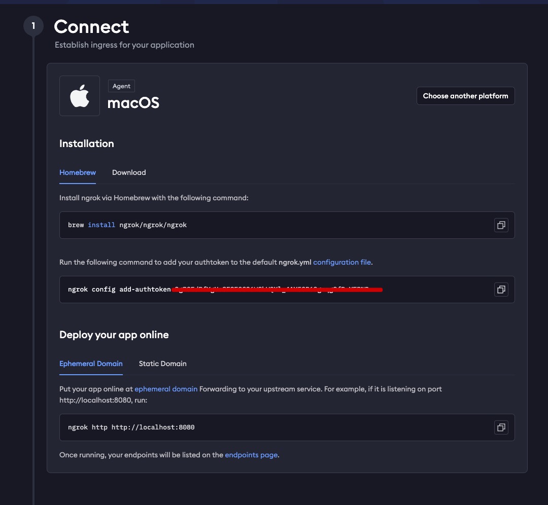Click the brew install code block
This screenshot has width=548, height=505.
coord(287,225)
